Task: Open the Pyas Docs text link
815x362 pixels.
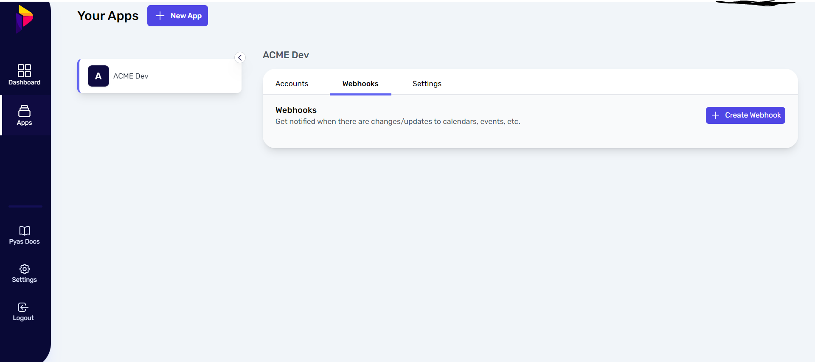Action: coord(24,241)
